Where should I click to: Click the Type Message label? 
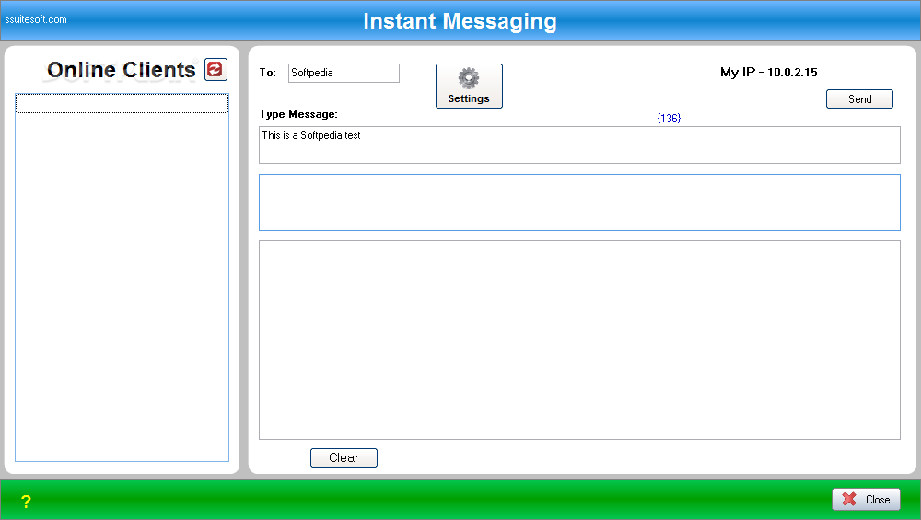[x=298, y=114]
